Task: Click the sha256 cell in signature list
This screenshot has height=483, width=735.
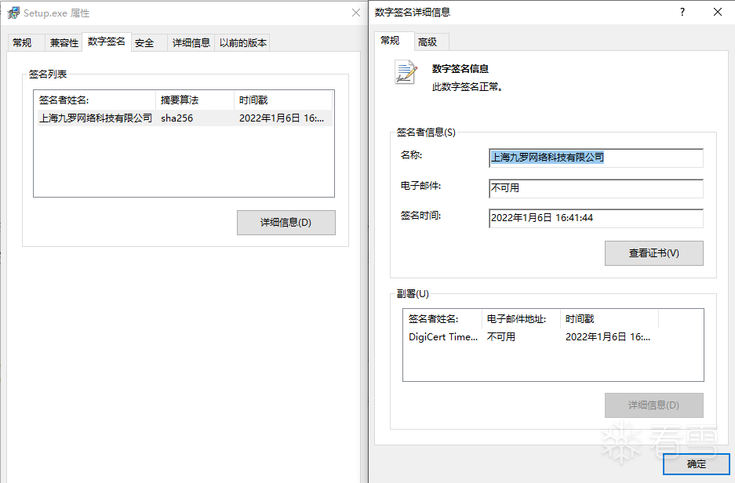Action: pos(176,118)
